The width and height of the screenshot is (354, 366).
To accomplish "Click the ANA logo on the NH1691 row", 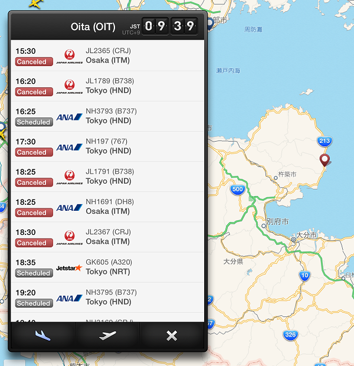I will [x=69, y=208].
